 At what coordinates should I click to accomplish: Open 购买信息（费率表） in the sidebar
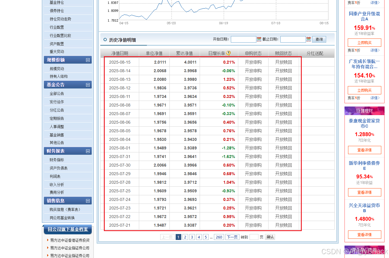click(66, 209)
